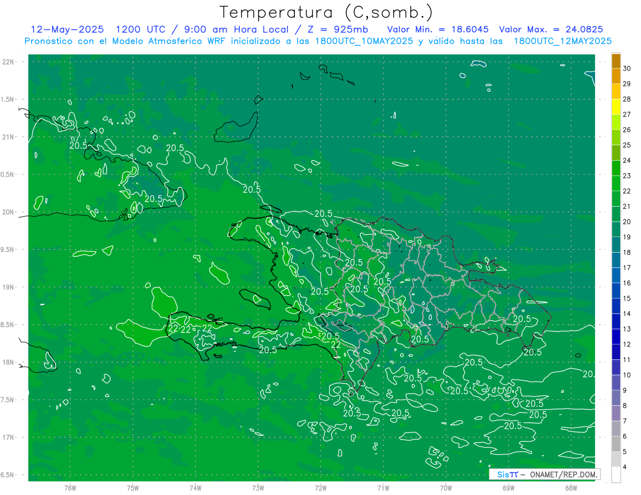The image size is (641, 495).
Task: Click the "21N" latitude label
Action: pos(8,137)
